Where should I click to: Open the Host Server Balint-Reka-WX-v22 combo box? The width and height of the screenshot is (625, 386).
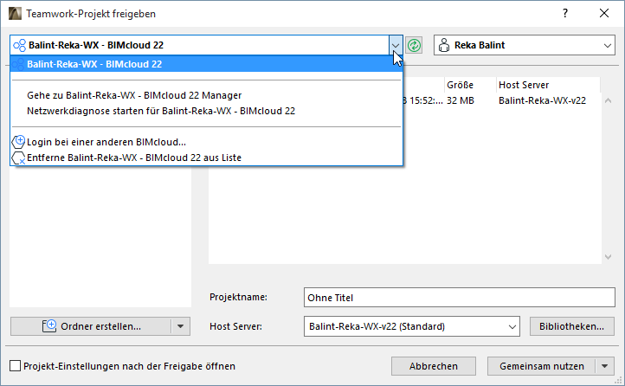click(x=412, y=326)
